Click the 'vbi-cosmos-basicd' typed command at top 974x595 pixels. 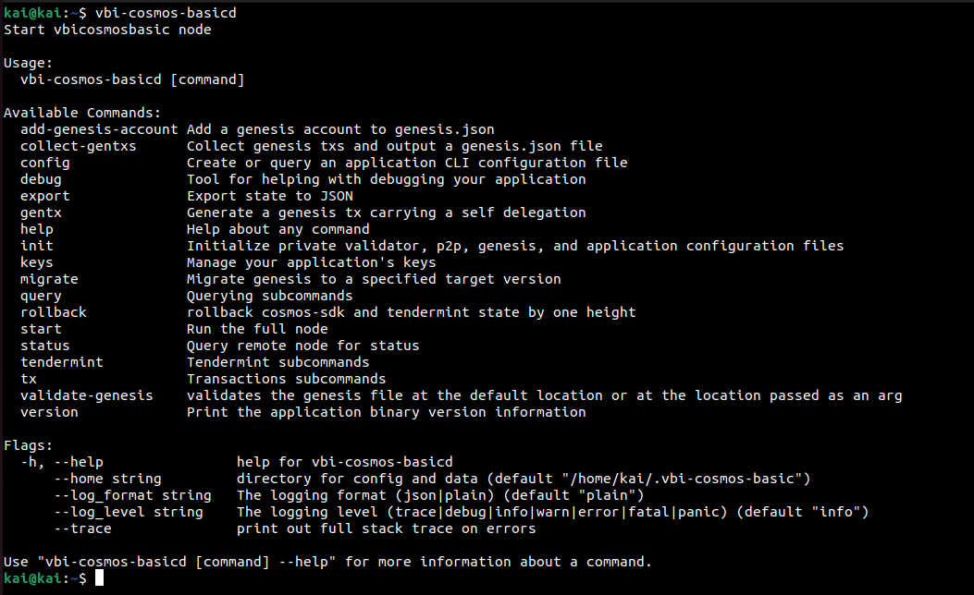coord(166,13)
